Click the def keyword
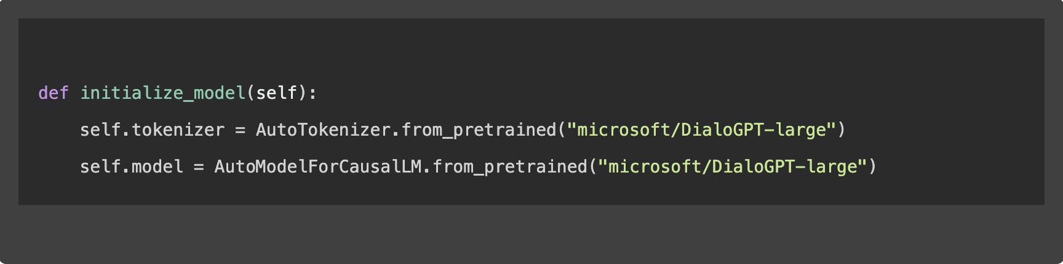This screenshot has height=264, width=1063. [x=53, y=93]
